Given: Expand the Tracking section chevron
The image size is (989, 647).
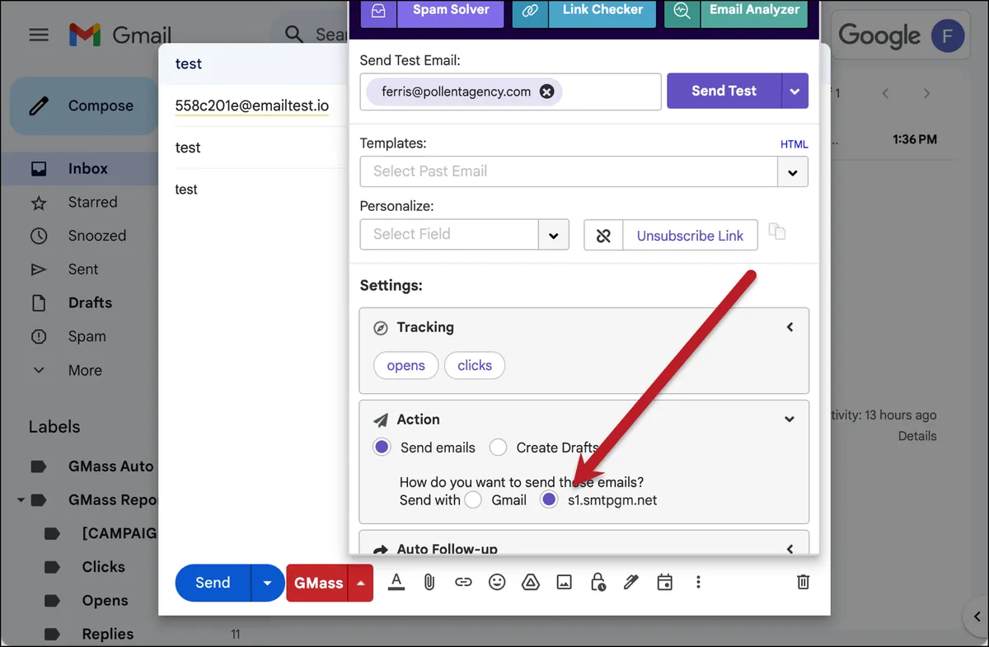Looking at the screenshot, I should pyautogui.click(x=790, y=327).
